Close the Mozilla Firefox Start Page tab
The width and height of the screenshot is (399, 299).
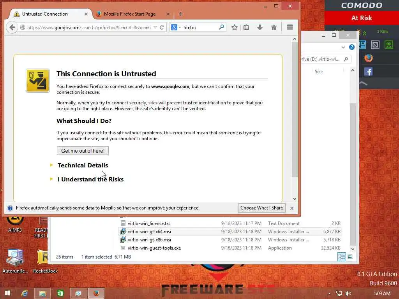tap(168, 14)
